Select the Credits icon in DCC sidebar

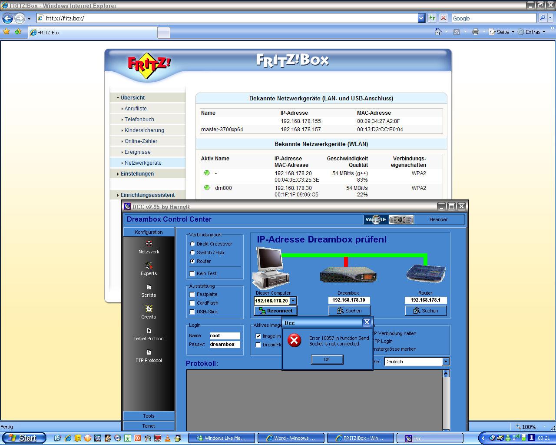[149, 312]
